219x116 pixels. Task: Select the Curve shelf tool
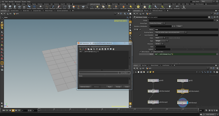(47, 7)
